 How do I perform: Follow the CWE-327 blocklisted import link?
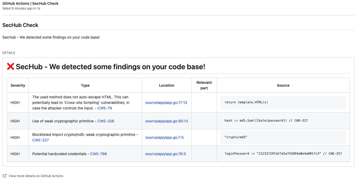tap(40, 140)
